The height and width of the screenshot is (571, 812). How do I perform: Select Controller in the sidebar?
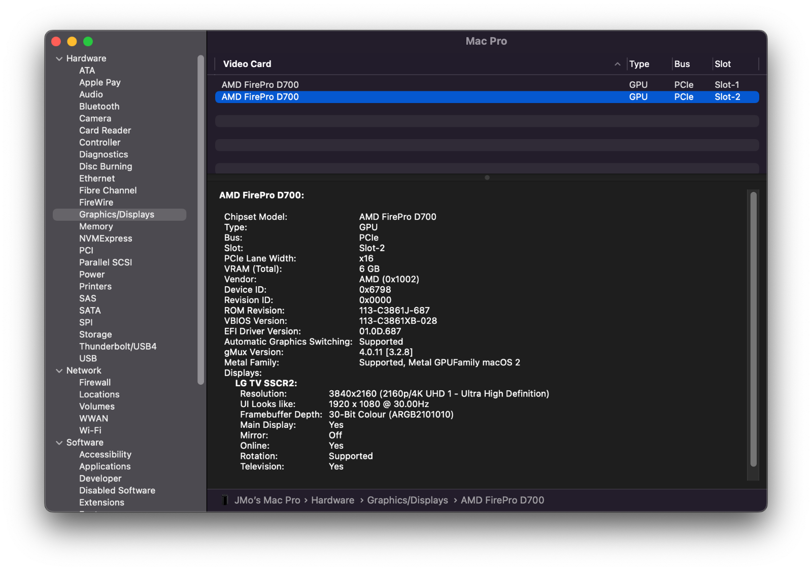(x=99, y=143)
